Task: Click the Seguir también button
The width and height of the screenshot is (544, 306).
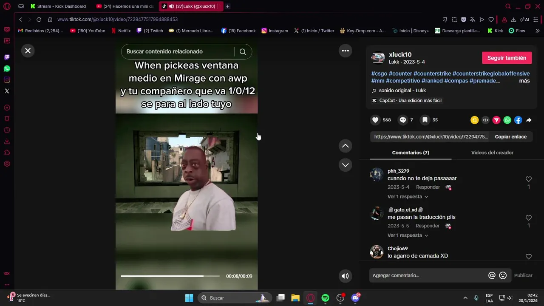Action: 507,58
